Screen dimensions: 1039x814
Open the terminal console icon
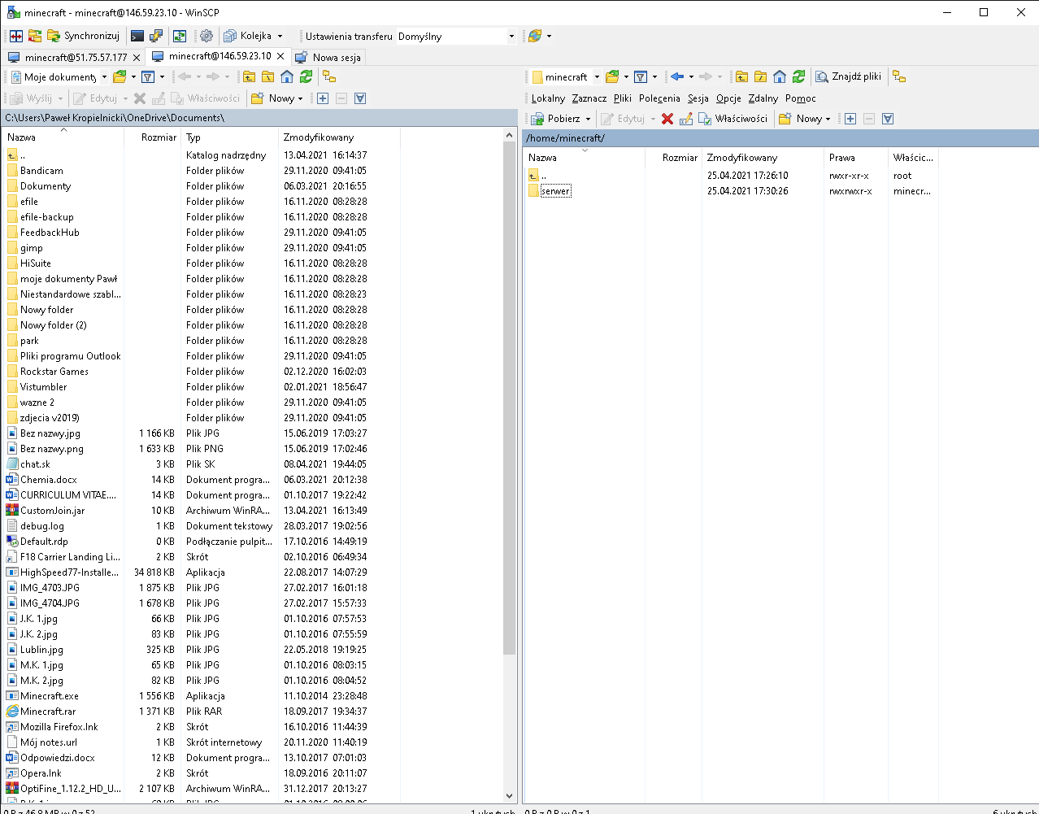click(x=137, y=36)
